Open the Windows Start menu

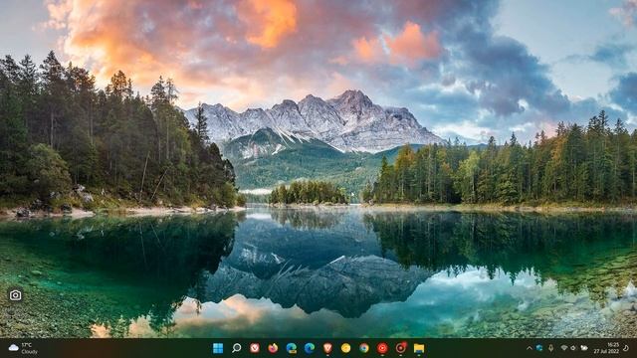[x=218, y=348]
